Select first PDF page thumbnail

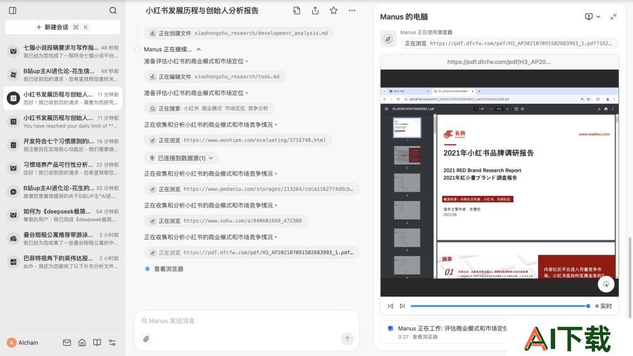(x=407, y=127)
